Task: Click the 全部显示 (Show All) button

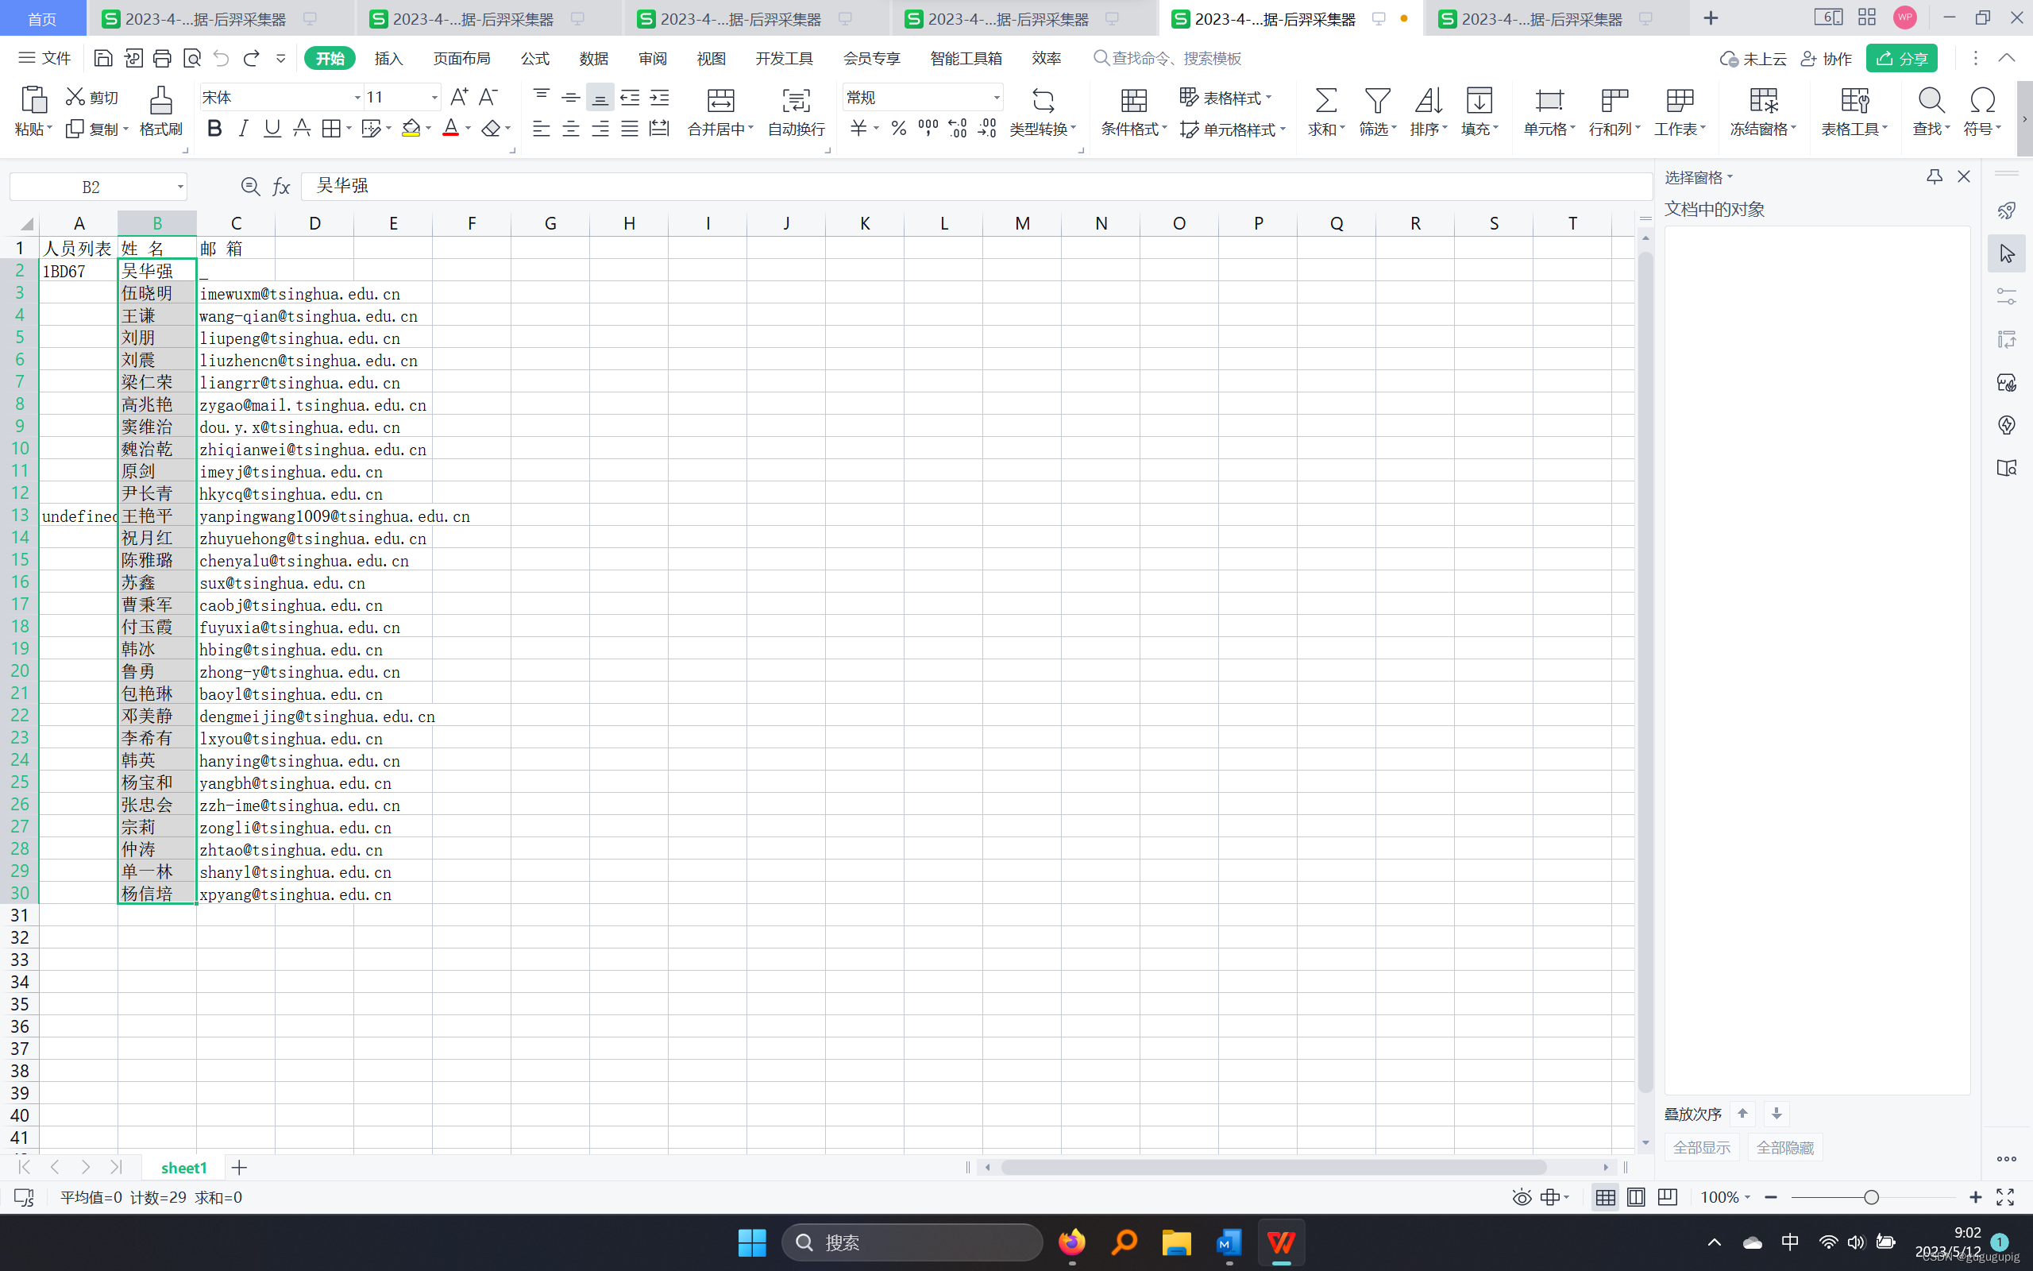Action: tap(1701, 1147)
